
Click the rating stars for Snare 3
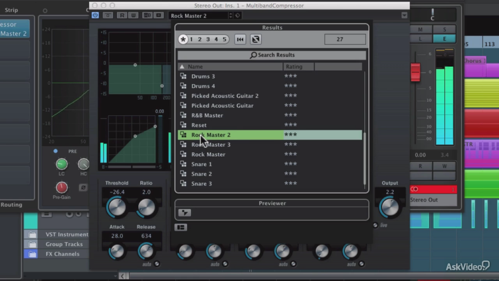tap(290, 183)
